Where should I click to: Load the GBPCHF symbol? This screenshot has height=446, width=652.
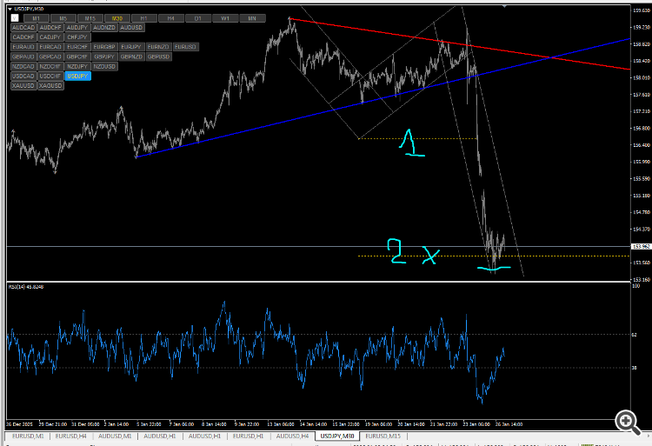click(77, 57)
